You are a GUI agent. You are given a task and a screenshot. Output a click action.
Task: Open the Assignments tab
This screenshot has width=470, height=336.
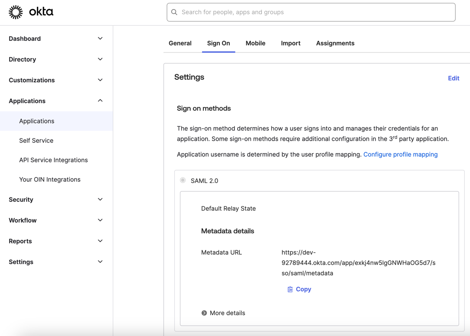pos(335,43)
